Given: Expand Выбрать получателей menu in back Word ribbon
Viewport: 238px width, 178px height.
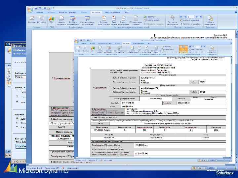Looking at the screenshot, I should coord(73,20).
